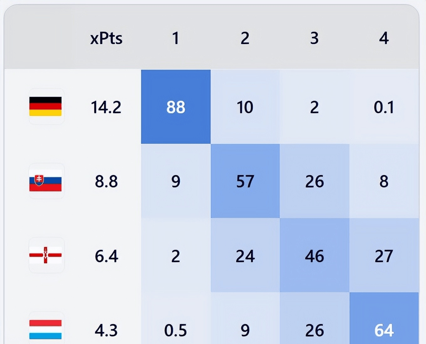Select the position 4 column header
Image resolution: width=426 pixels, height=344 pixels.
[384, 38]
